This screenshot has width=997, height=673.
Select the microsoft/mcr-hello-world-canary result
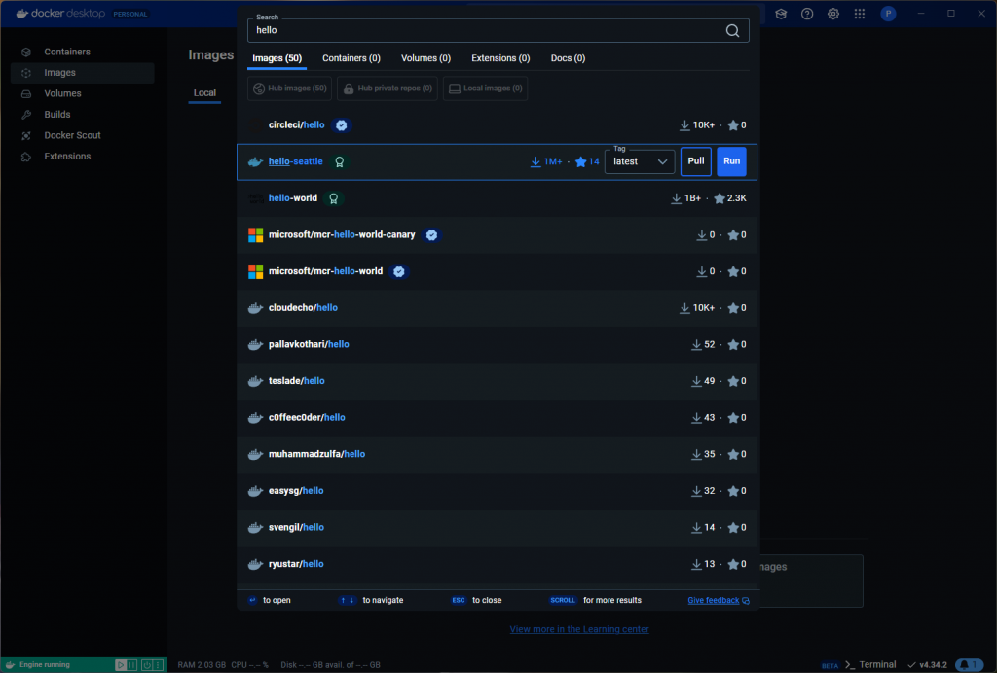pyautogui.click(x=498, y=235)
